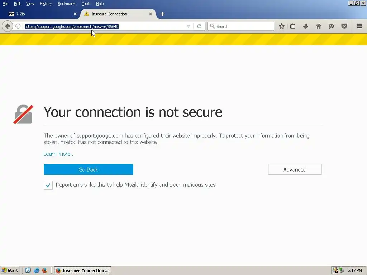Open the Firefox Hello chat icon
Image resolution: width=367 pixels, height=275 pixels.
tap(332, 26)
